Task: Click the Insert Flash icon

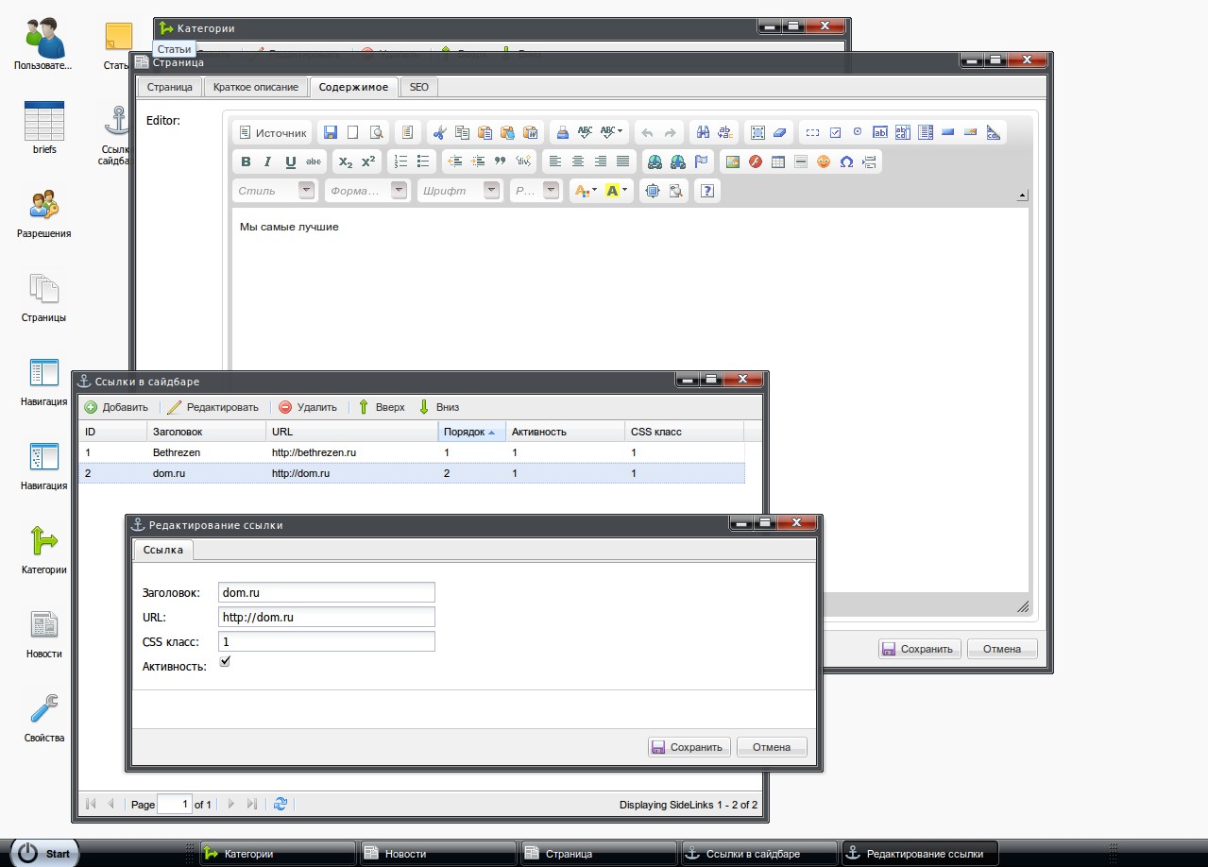Action: [756, 161]
